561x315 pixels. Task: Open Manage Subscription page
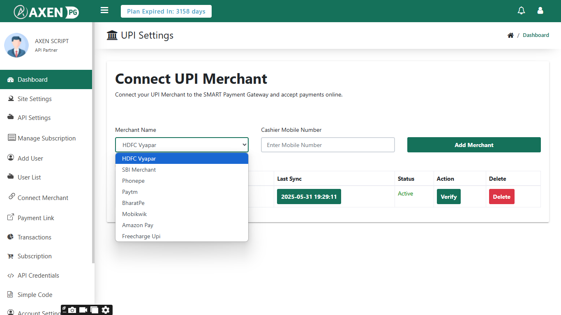46,138
